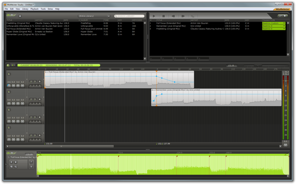The image size is (296, 184).
Task: Open the Library menu
Action: pos(25,9)
